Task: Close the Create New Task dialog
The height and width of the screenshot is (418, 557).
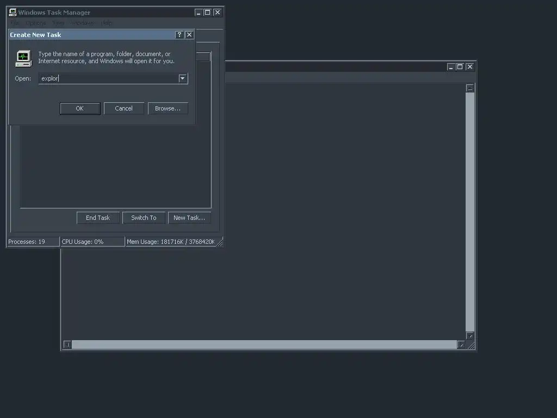Action: point(189,34)
